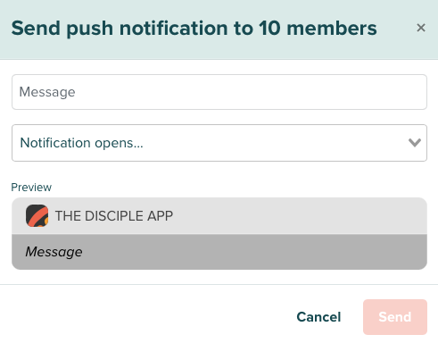Click the 'Notification opens...' label text
The image size is (438, 343).
pyautogui.click(x=81, y=143)
